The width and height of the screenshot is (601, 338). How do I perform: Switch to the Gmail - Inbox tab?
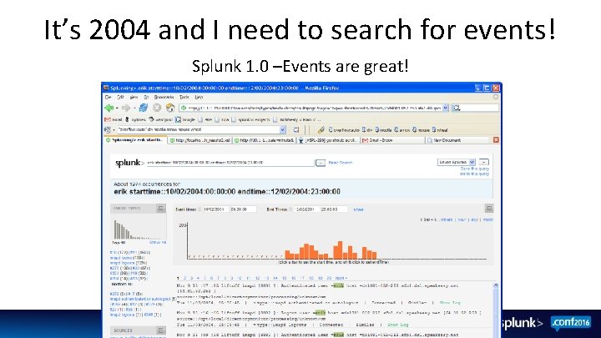click(393, 140)
